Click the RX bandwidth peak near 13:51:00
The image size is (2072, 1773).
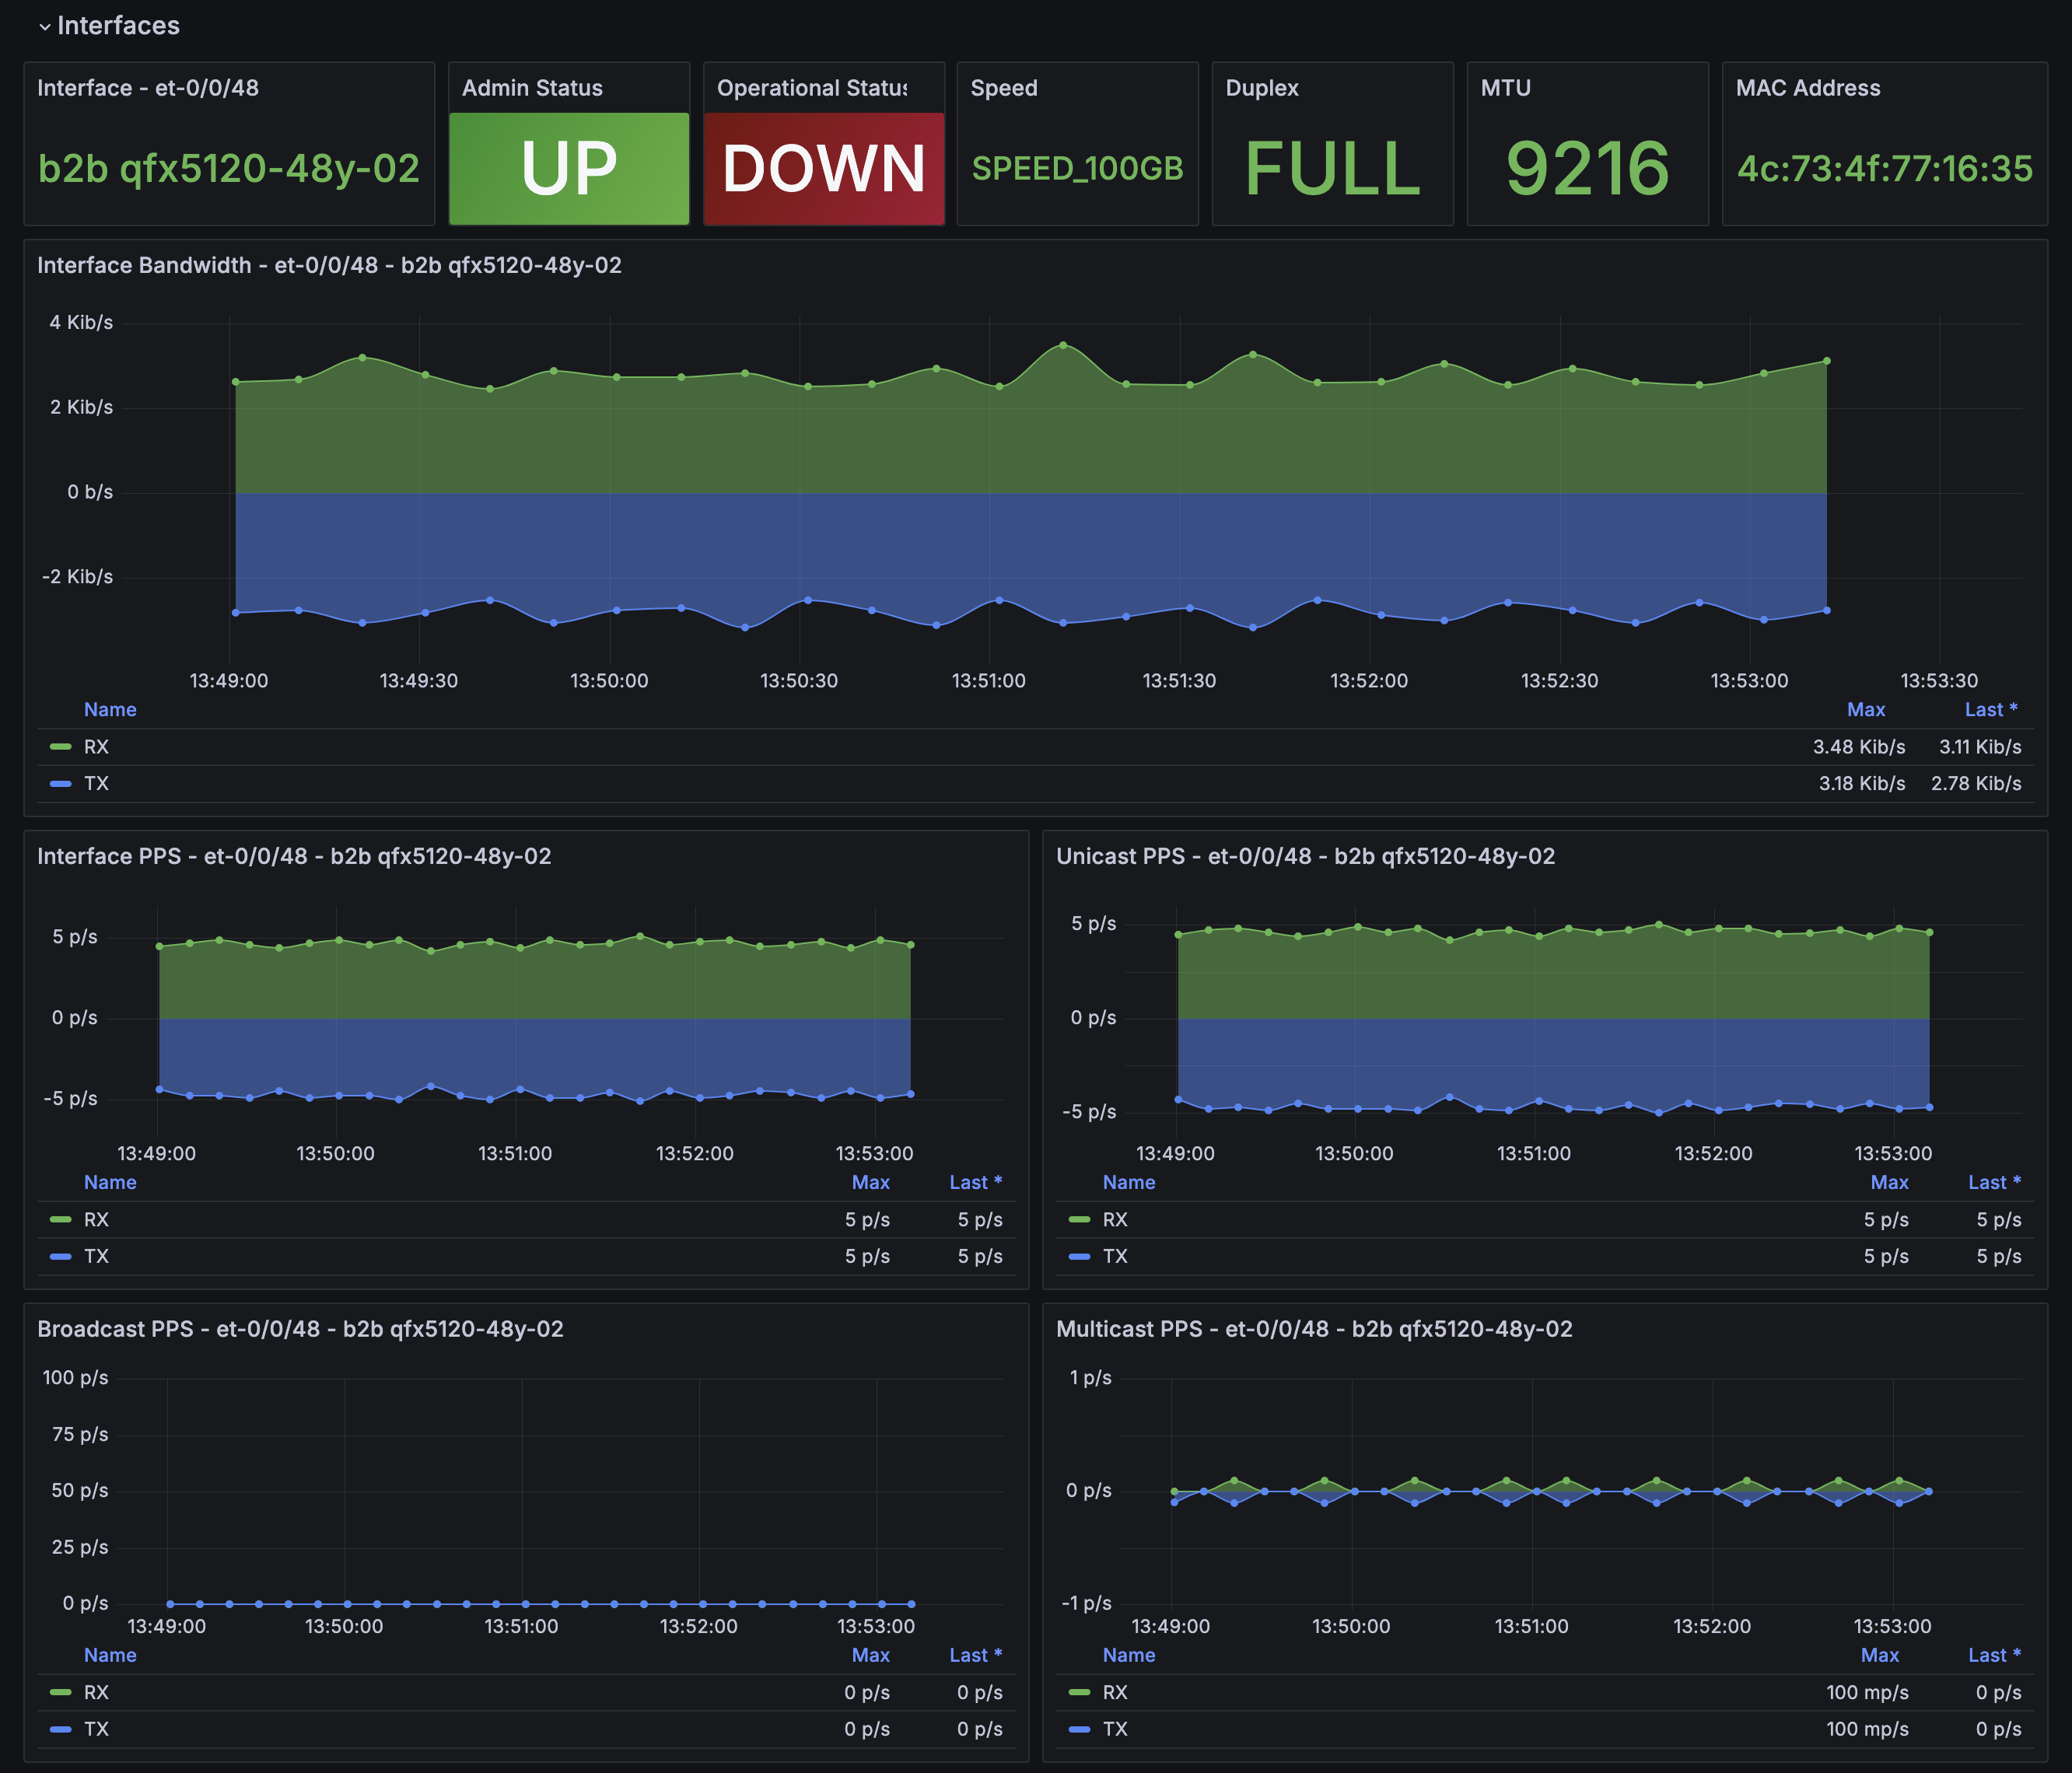[1063, 345]
